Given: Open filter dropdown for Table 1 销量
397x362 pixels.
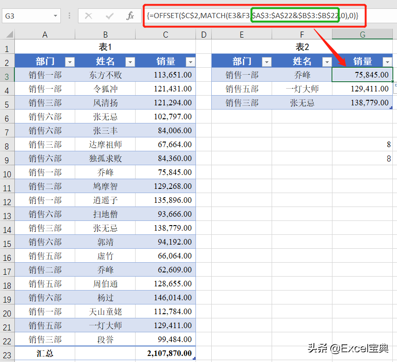Looking at the screenshot, I should 190,62.
